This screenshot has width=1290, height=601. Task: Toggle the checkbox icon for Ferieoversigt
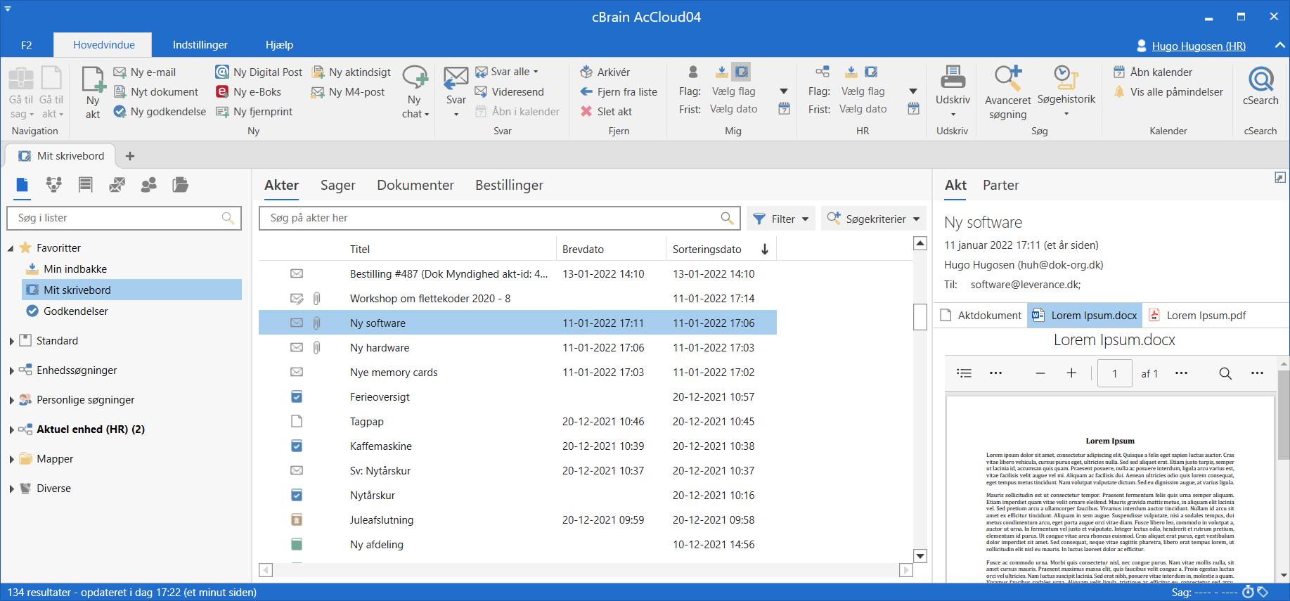tap(297, 396)
